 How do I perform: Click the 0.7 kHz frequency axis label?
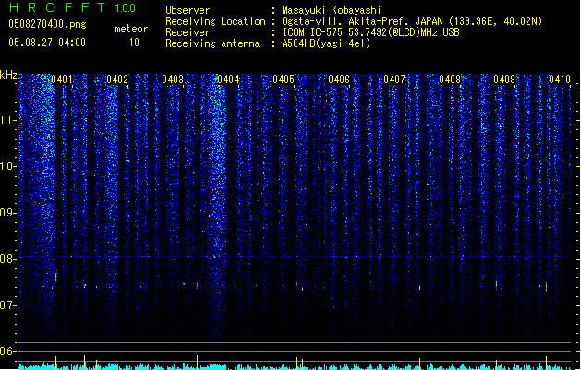coord(8,305)
